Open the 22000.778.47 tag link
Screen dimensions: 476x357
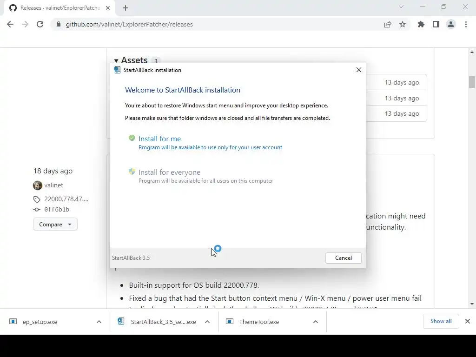click(66, 199)
